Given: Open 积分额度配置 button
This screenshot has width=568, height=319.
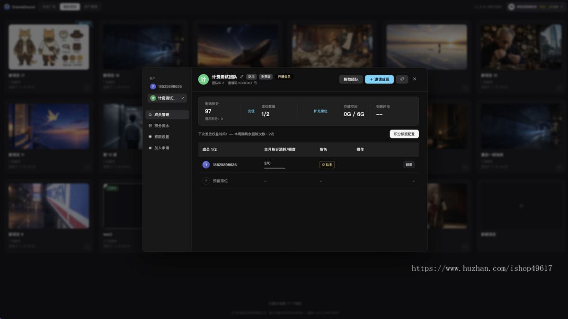Looking at the screenshot, I should [404, 134].
